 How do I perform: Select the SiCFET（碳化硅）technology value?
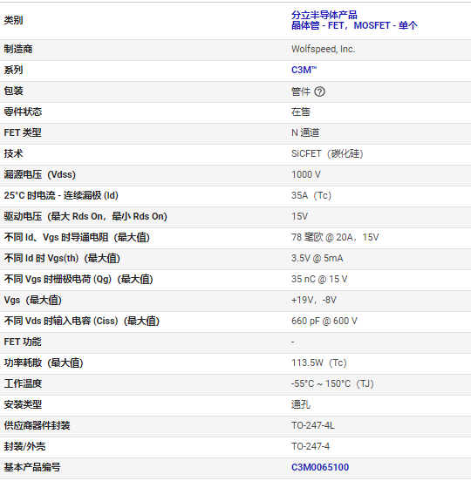pos(327,153)
